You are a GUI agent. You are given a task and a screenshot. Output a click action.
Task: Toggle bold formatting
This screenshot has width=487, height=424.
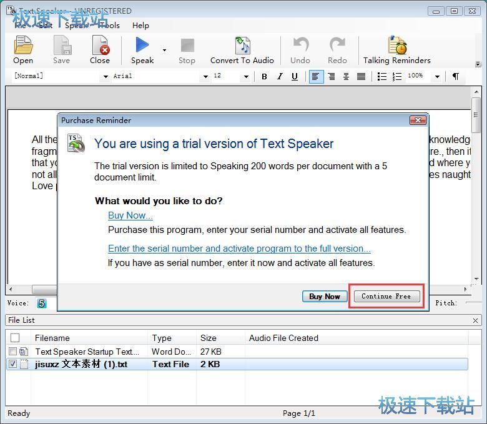click(x=264, y=76)
